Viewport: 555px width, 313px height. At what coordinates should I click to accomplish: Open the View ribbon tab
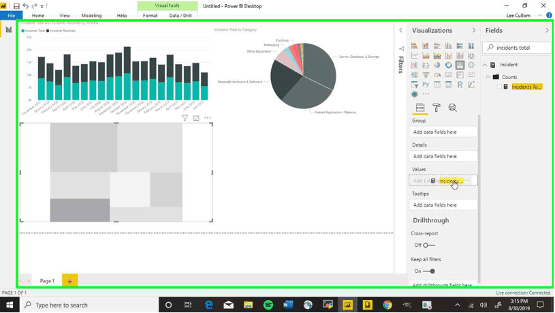pyautogui.click(x=65, y=16)
